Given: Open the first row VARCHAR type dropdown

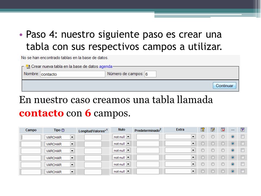Looking at the screenshot, I should [60, 137].
